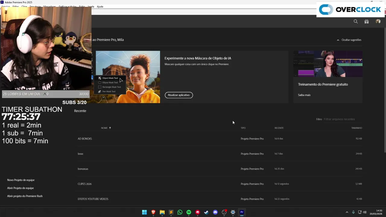Click Projeto Premiere Pro in bnxx row
386x217 pixels.
pyautogui.click(x=252, y=154)
